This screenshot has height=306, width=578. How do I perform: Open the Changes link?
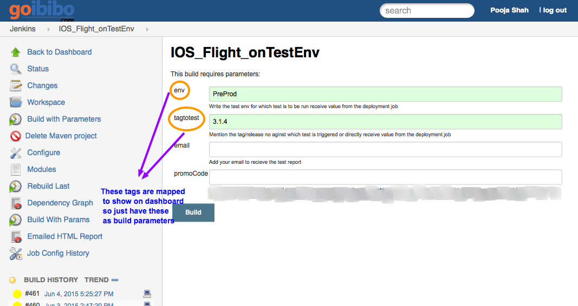coord(42,86)
